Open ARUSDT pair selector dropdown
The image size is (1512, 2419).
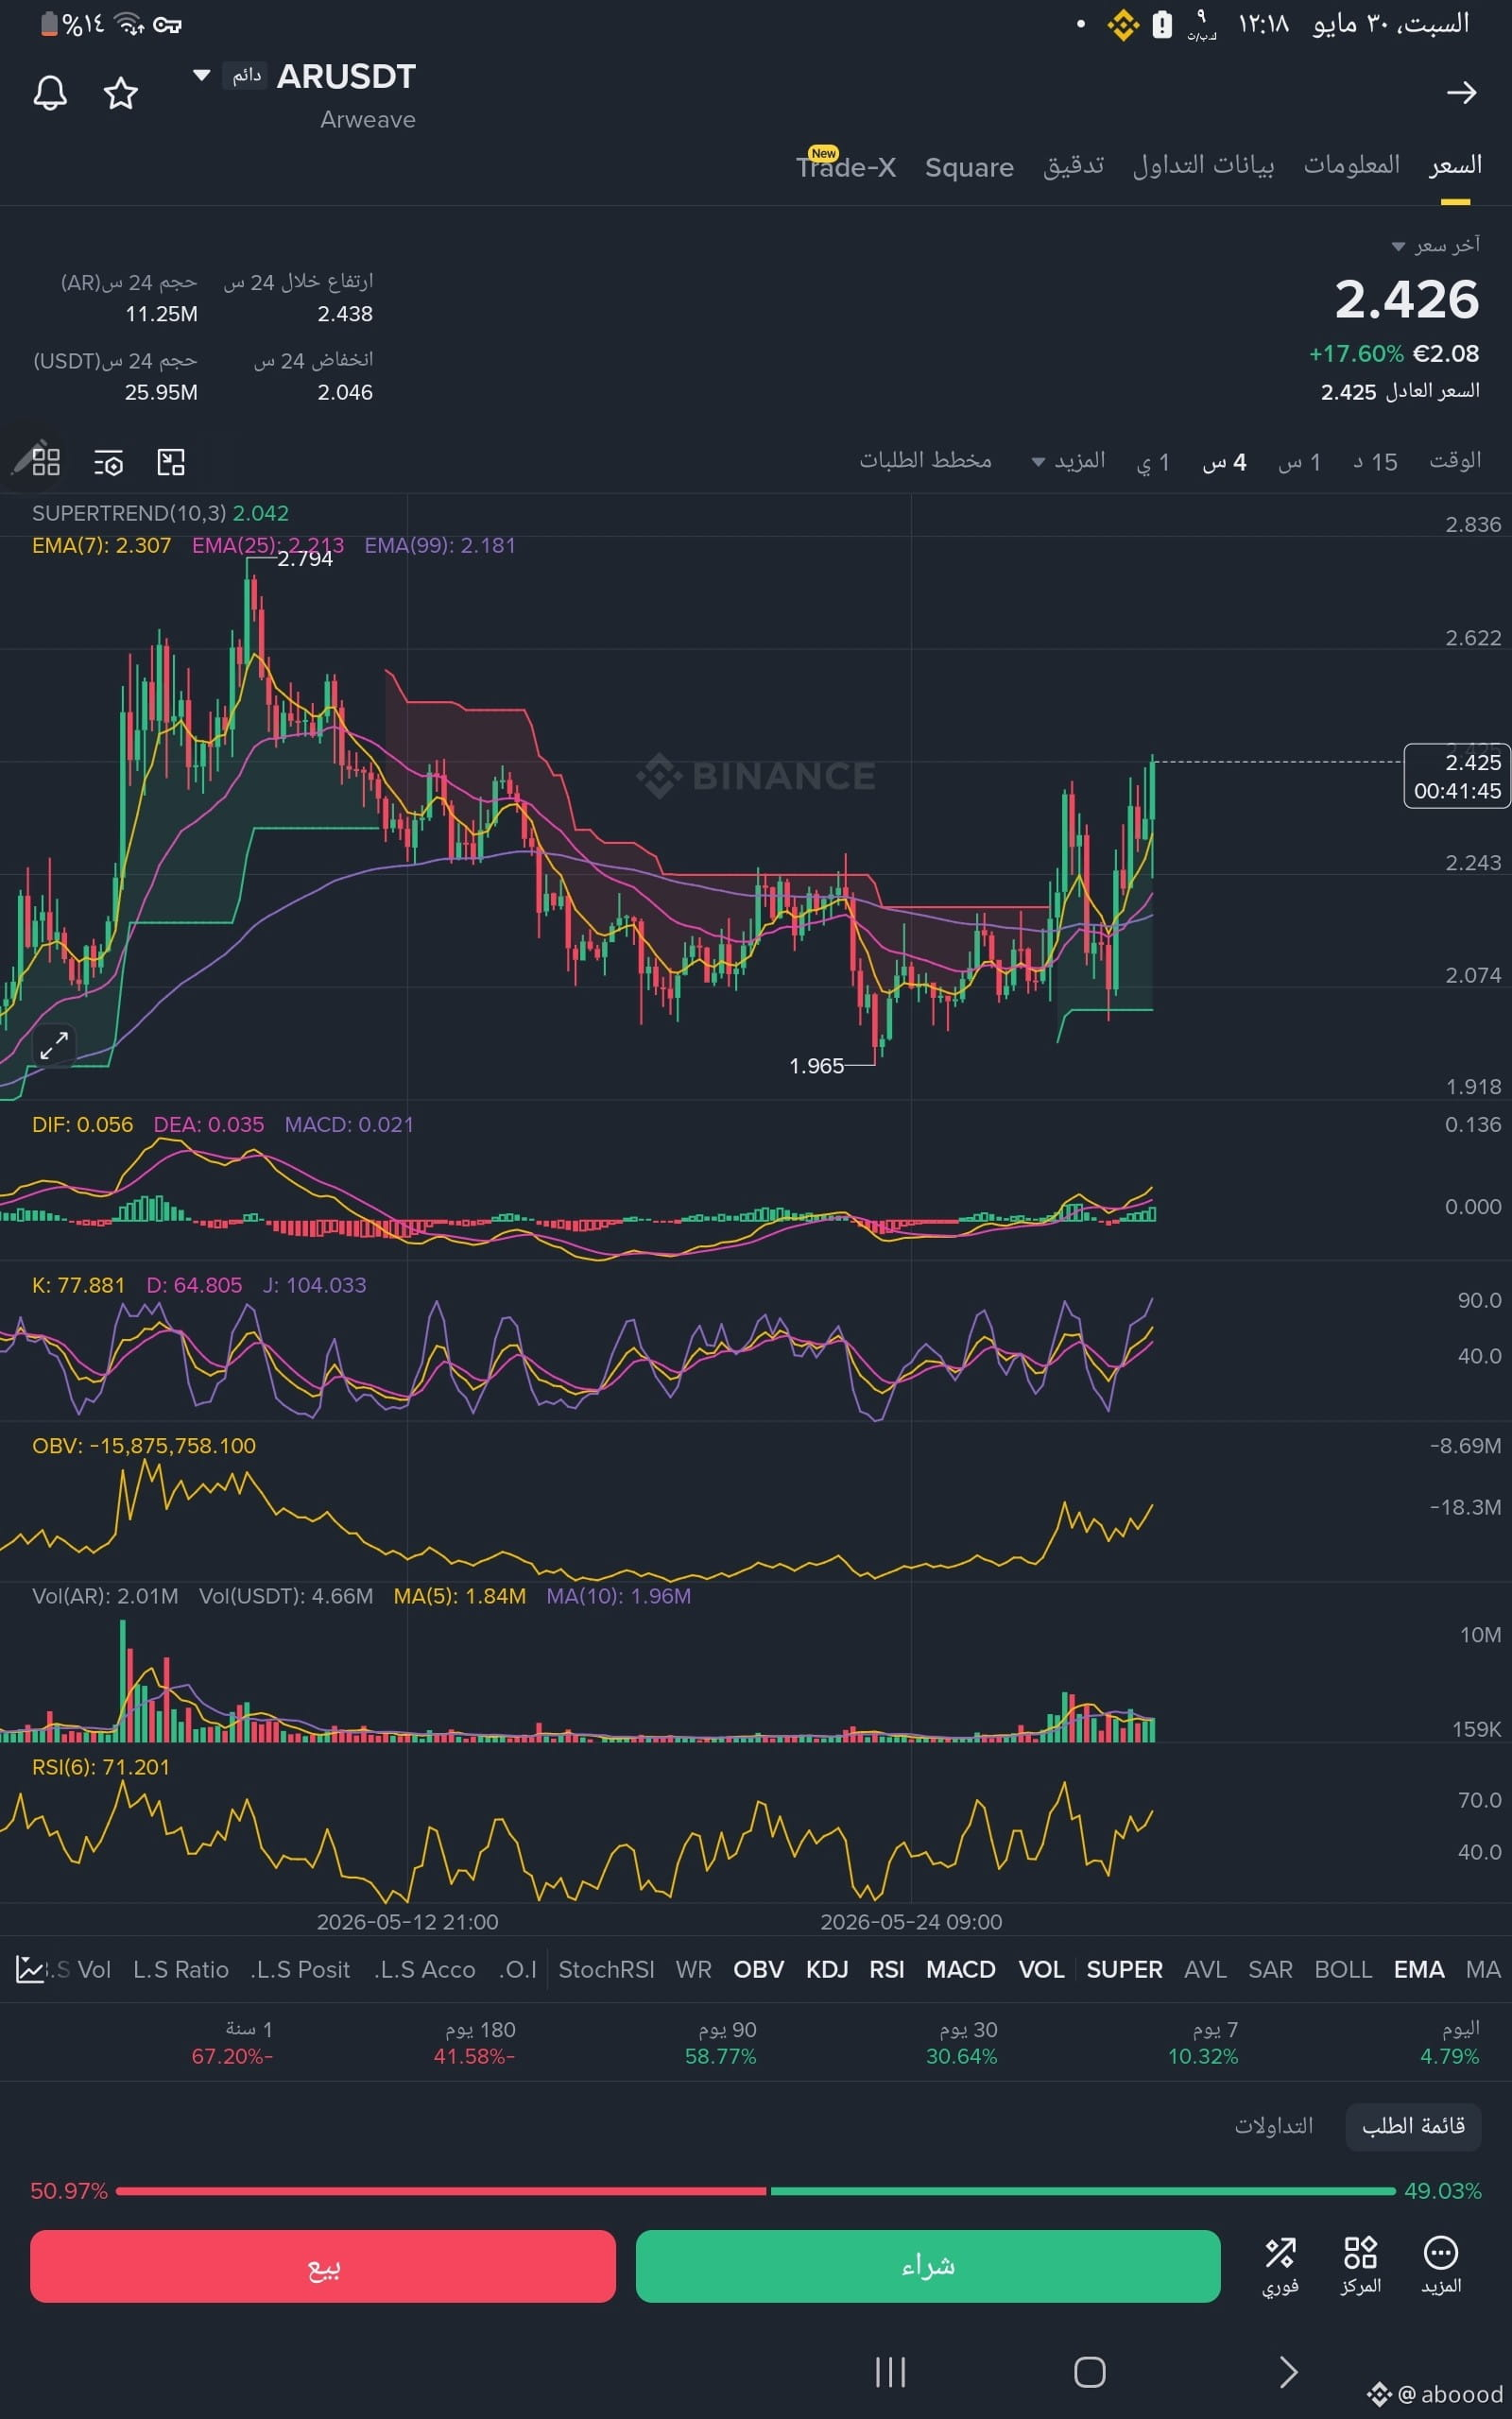coord(201,75)
